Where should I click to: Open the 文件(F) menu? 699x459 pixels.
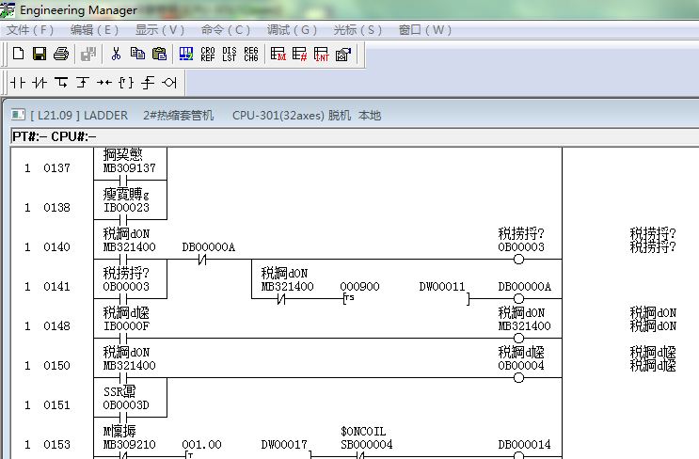tap(29, 30)
